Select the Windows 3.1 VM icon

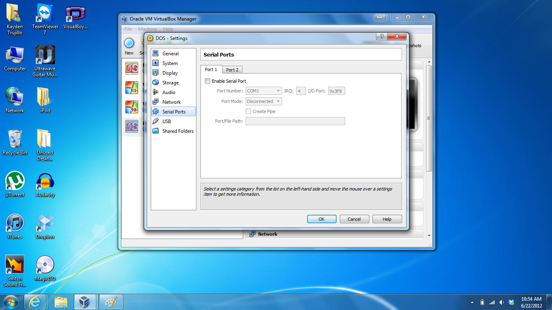pos(132,88)
